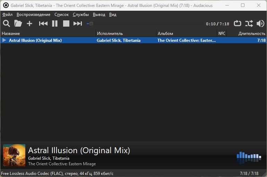Expand the Список menu

(61, 15)
